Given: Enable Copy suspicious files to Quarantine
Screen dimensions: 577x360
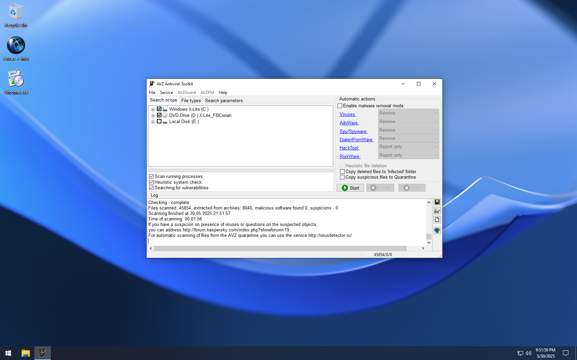Looking at the screenshot, I should (x=342, y=177).
